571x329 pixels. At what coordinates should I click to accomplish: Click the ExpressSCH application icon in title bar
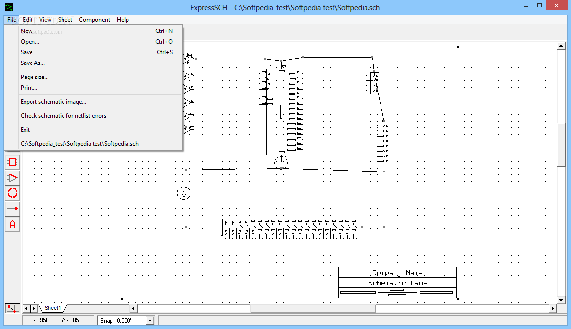coord(8,7)
